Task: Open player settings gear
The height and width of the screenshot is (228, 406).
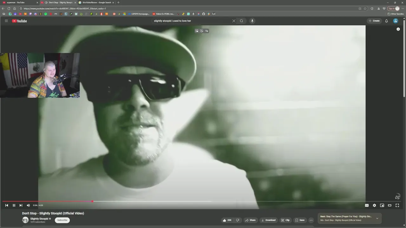Action: point(374,205)
